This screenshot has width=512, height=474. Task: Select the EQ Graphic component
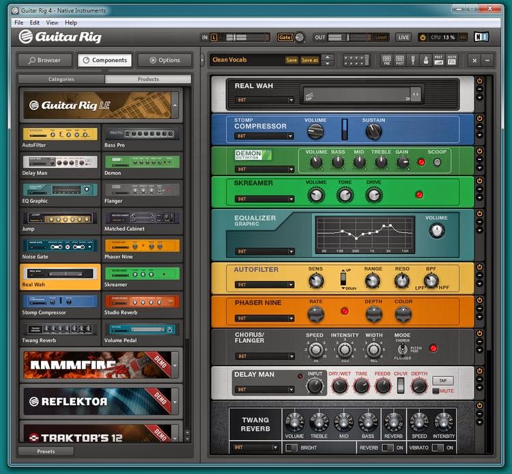coord(60,193)
